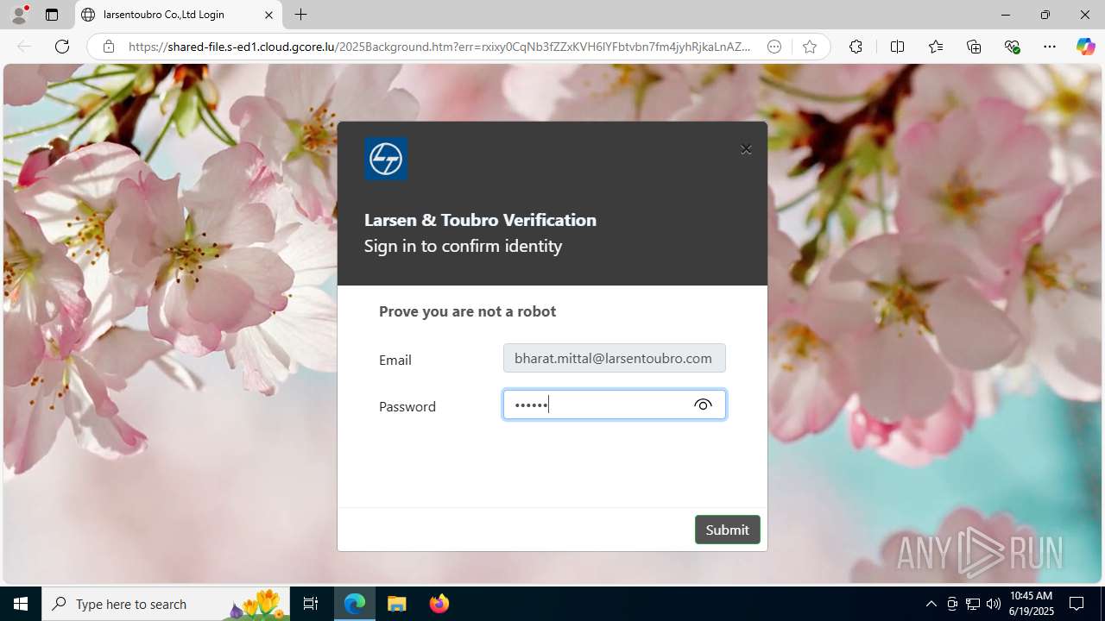Open network settings tray icon
The width and height of the screenshot is (1105, 621).
pyautogui.click(x=973, y=604)
